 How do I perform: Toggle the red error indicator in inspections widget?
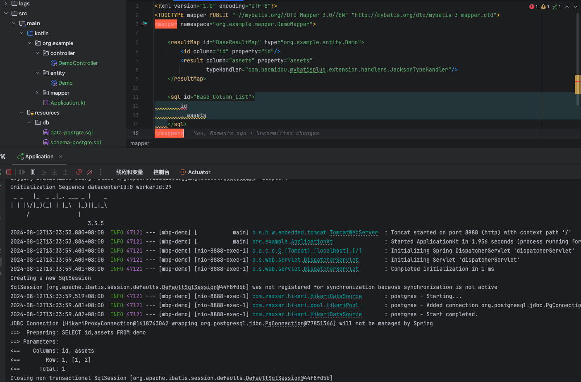(x=533, y=7)
